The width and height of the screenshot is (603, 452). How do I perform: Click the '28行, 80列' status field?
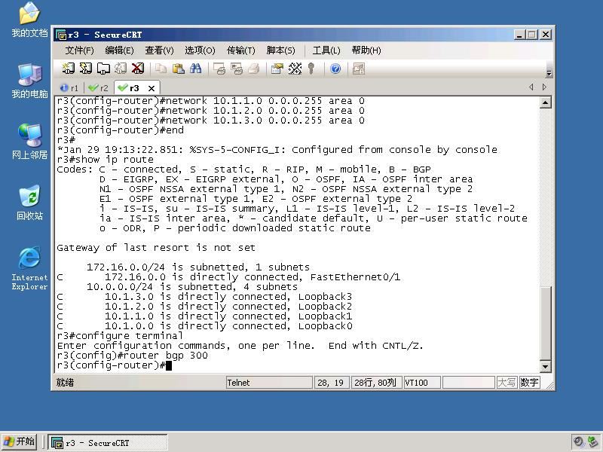pos(376,383)
